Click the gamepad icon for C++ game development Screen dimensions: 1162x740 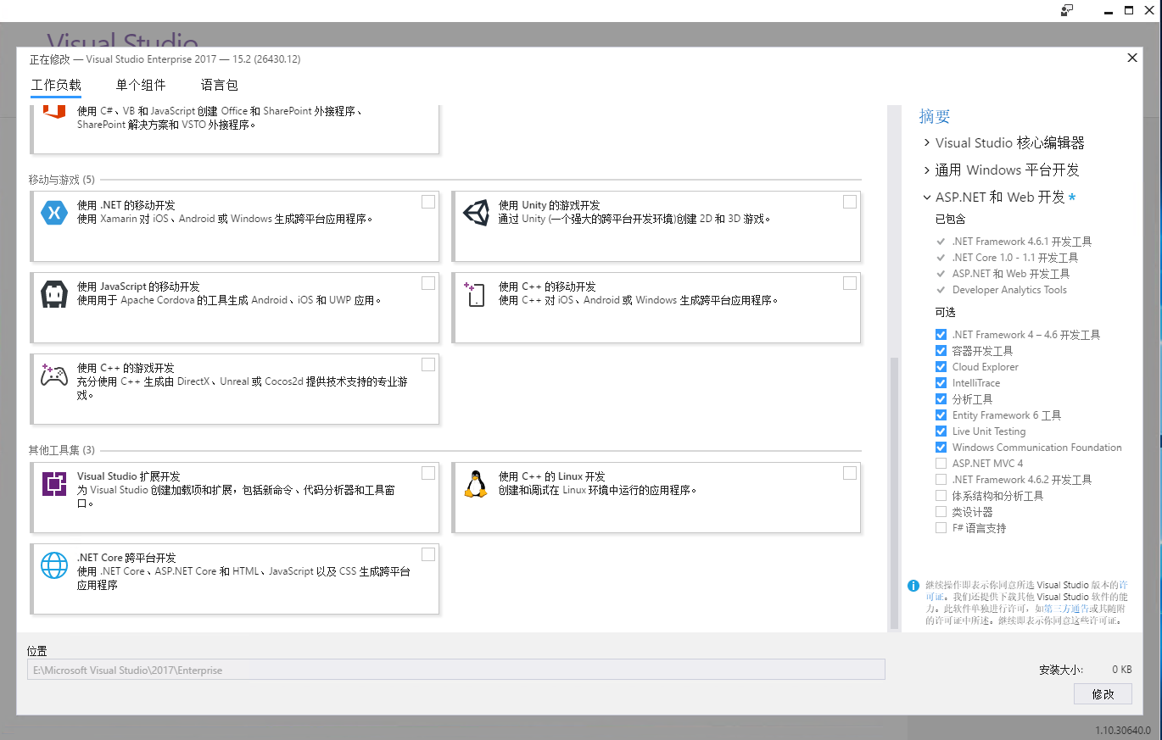pyautogui.click(x=53, y=375)
